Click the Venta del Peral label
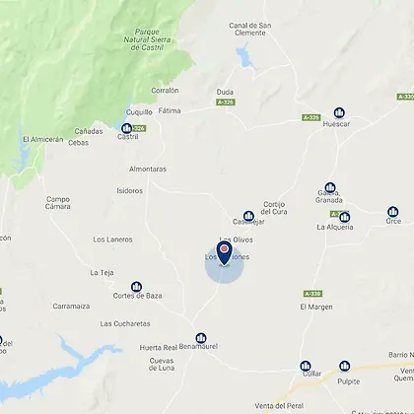 pos(279,406)
